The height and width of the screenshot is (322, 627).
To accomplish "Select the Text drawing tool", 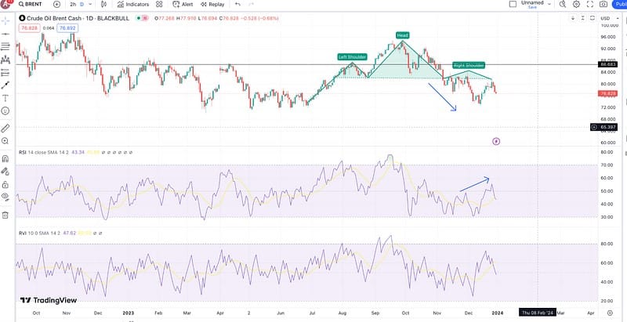I will (x=5, y=98).
